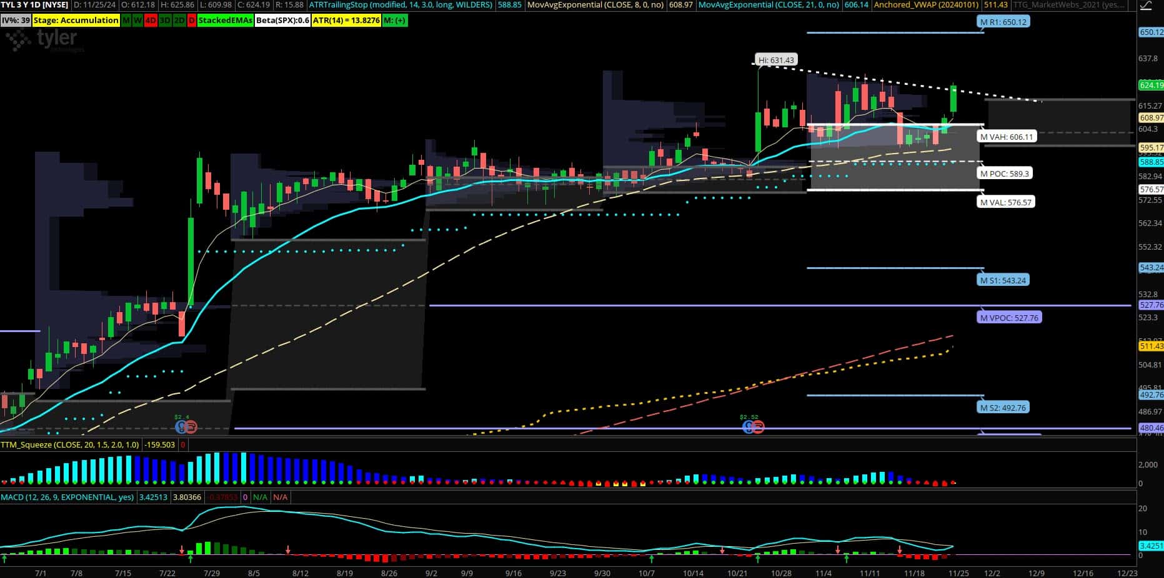Click the 7/29 date on time axis
This screenshot has height=578, width=1164.
(212, 572)
